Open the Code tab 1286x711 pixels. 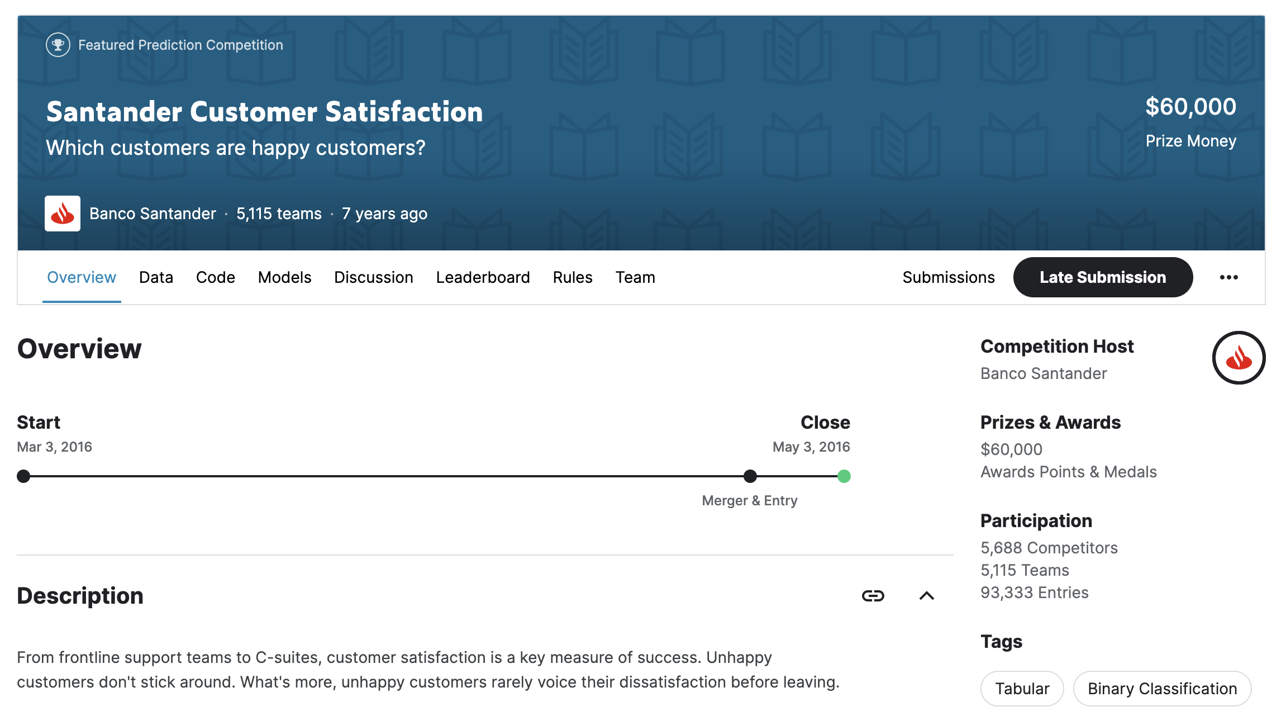click(x=215, y=277)
